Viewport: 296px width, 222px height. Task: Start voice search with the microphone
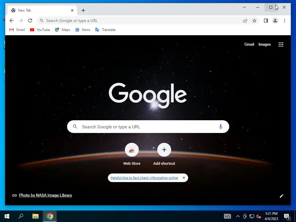221,127
